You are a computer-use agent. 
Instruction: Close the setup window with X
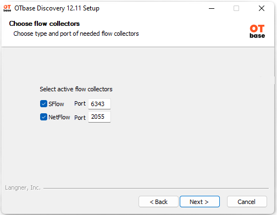(262, 8)
